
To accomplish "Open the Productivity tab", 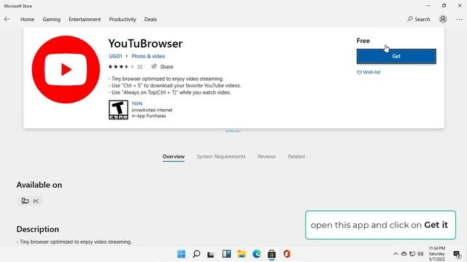I will pyautogui.click(x=123, y=20).
